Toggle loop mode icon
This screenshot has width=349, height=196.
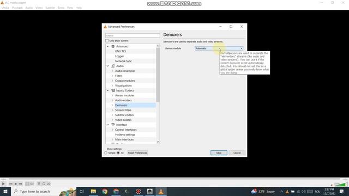(44, 184)
